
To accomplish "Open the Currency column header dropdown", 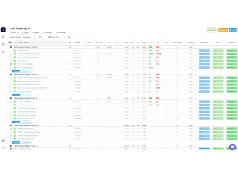I will point(191,42).
